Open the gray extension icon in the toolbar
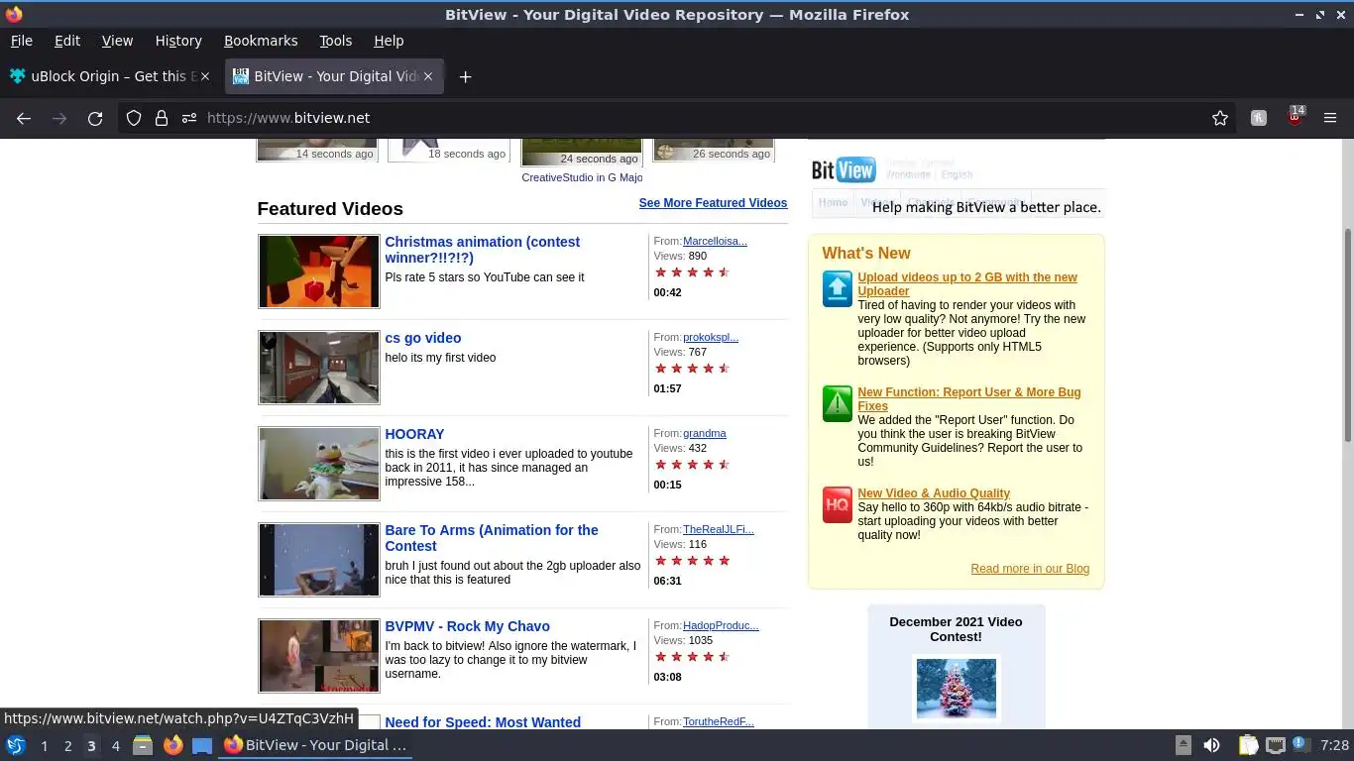1354x761 pixels. point(1259,118)
